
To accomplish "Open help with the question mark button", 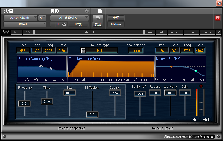I will (x=218, y=32).
